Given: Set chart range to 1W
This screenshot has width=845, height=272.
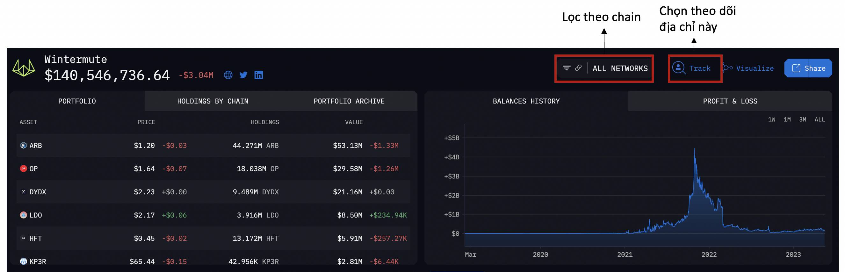Looking at the screenshot, I should pyautogui.click(x=771, y=120).
